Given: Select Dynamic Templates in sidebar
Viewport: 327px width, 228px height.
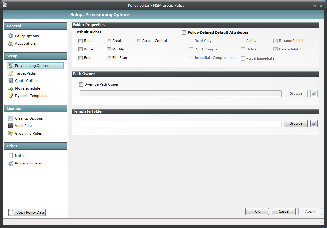Looking at the screenshot, I should click(31, 96).
